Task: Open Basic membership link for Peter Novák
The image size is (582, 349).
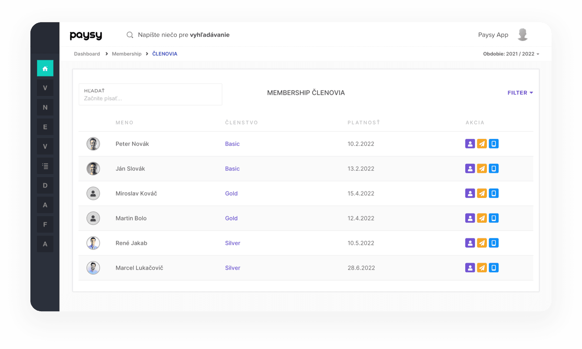Action: click(x=232, y=144)
